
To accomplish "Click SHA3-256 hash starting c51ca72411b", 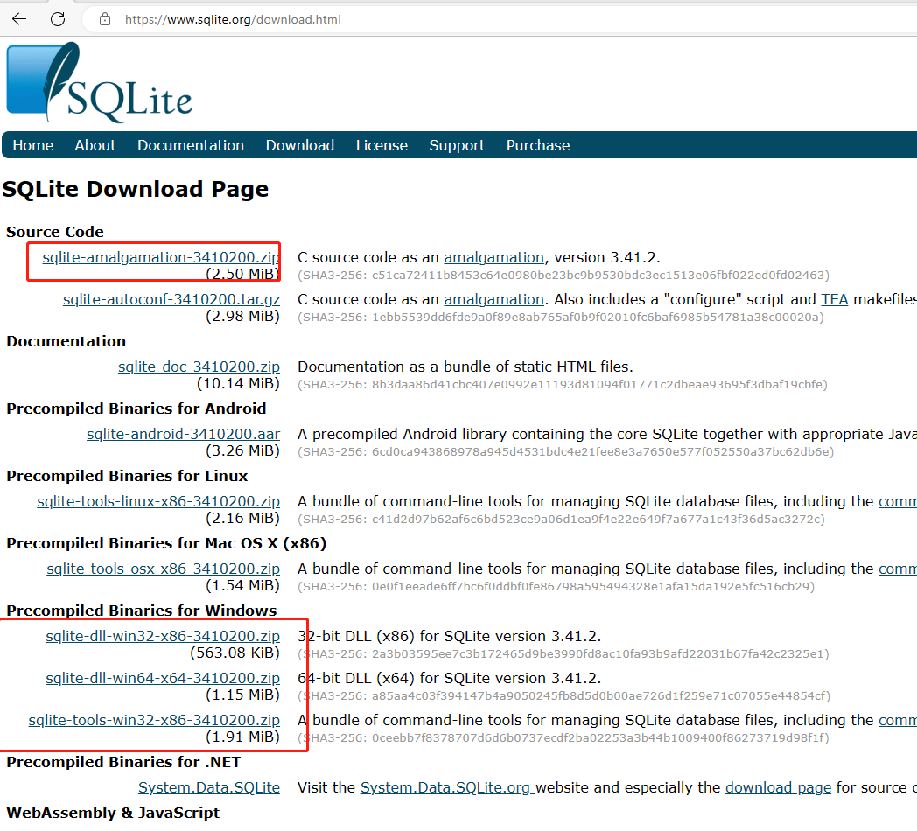I will coord(563,275).
